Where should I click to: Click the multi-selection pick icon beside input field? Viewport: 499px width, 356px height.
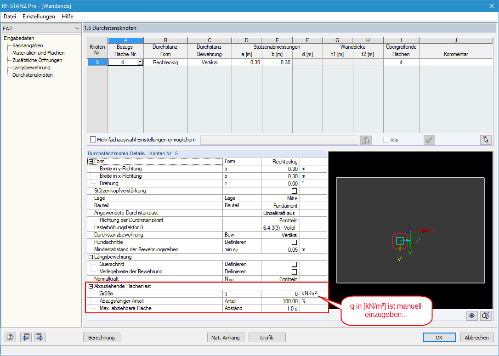click(365, 140)
